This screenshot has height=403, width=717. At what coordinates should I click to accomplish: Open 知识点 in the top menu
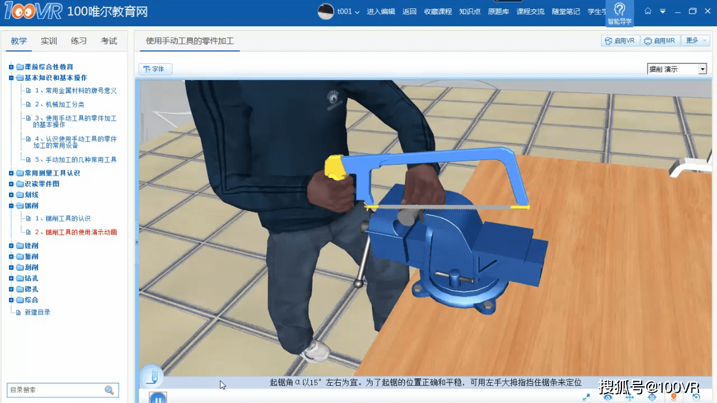click(470, 11)
